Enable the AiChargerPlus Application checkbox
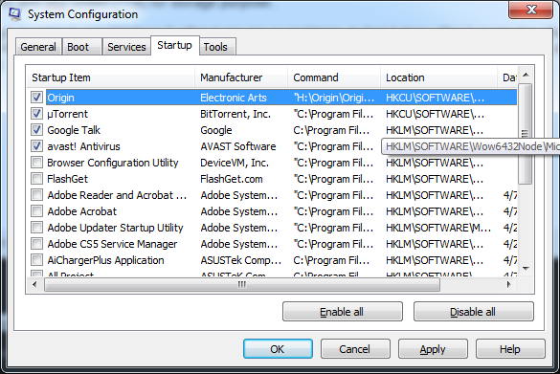 [36, 260]
